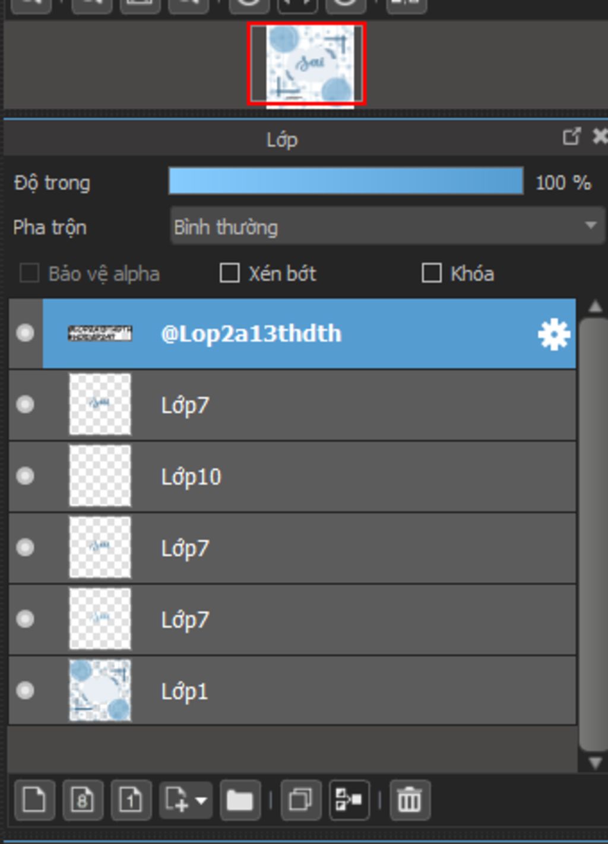Merge the layer down
608x844 pixels.
[349, 799]
